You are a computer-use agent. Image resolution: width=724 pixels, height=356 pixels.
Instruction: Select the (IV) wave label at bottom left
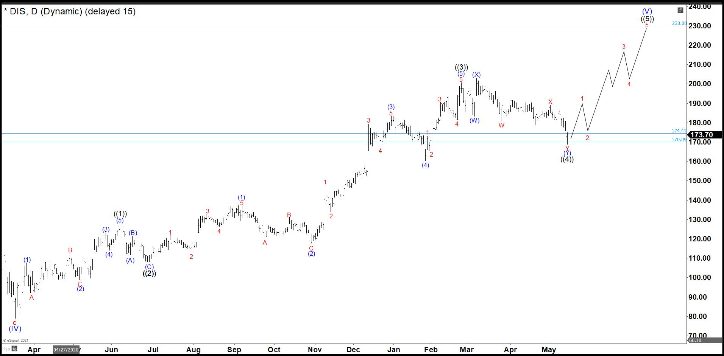pos(15,329)
